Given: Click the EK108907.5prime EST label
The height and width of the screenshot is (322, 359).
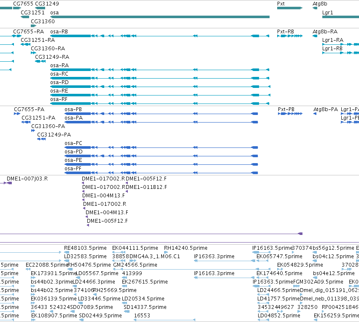Looking at the screenshot, I should point(54,316).
